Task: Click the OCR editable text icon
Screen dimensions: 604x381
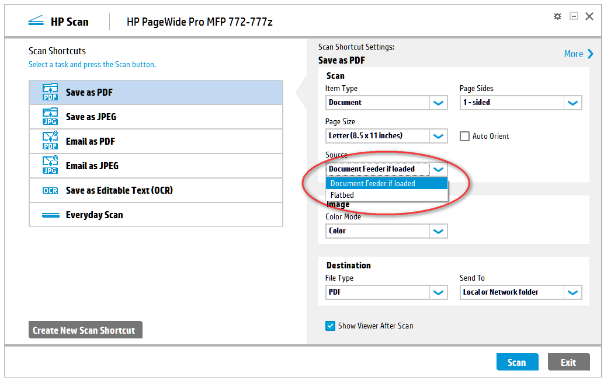Action: coord(50,190)
